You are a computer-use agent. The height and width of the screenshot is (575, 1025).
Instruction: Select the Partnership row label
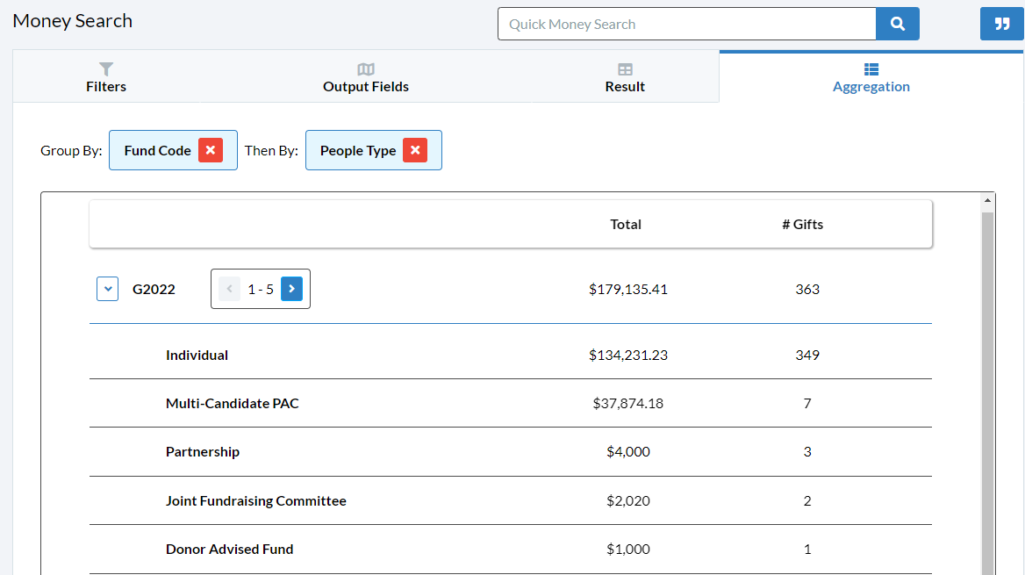coord(203,452)
